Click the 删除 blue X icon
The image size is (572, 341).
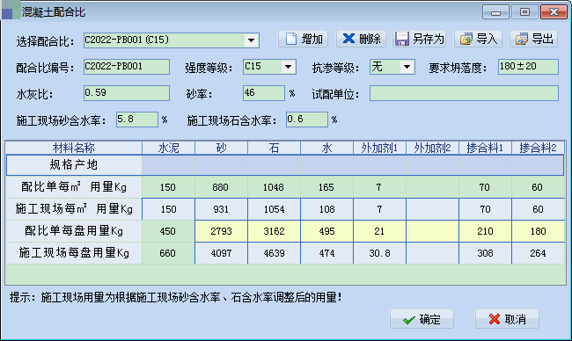tap(348, 39)
